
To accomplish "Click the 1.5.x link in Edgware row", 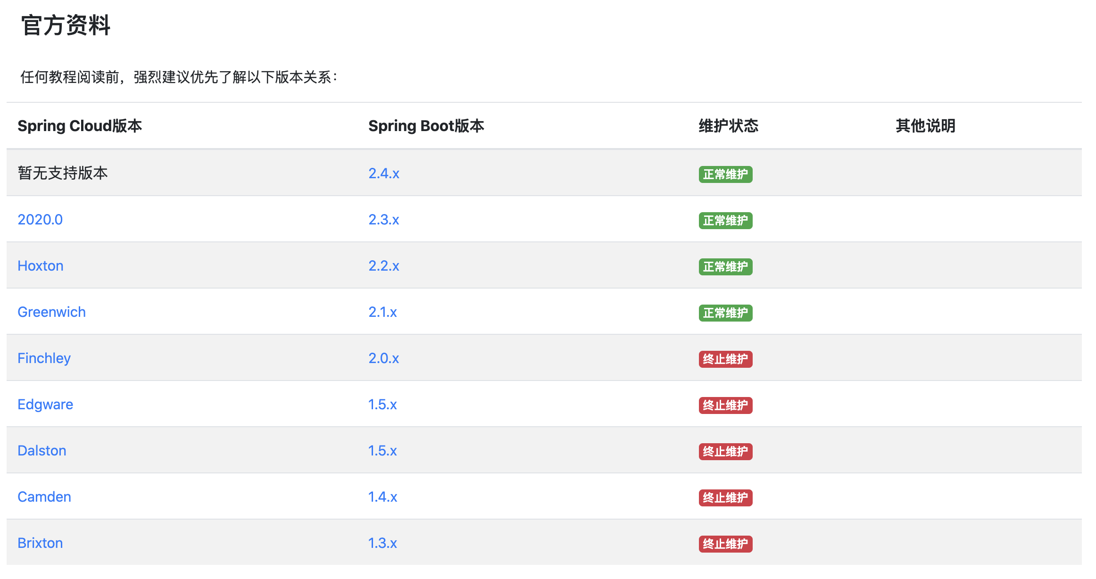I will point(382,405).
